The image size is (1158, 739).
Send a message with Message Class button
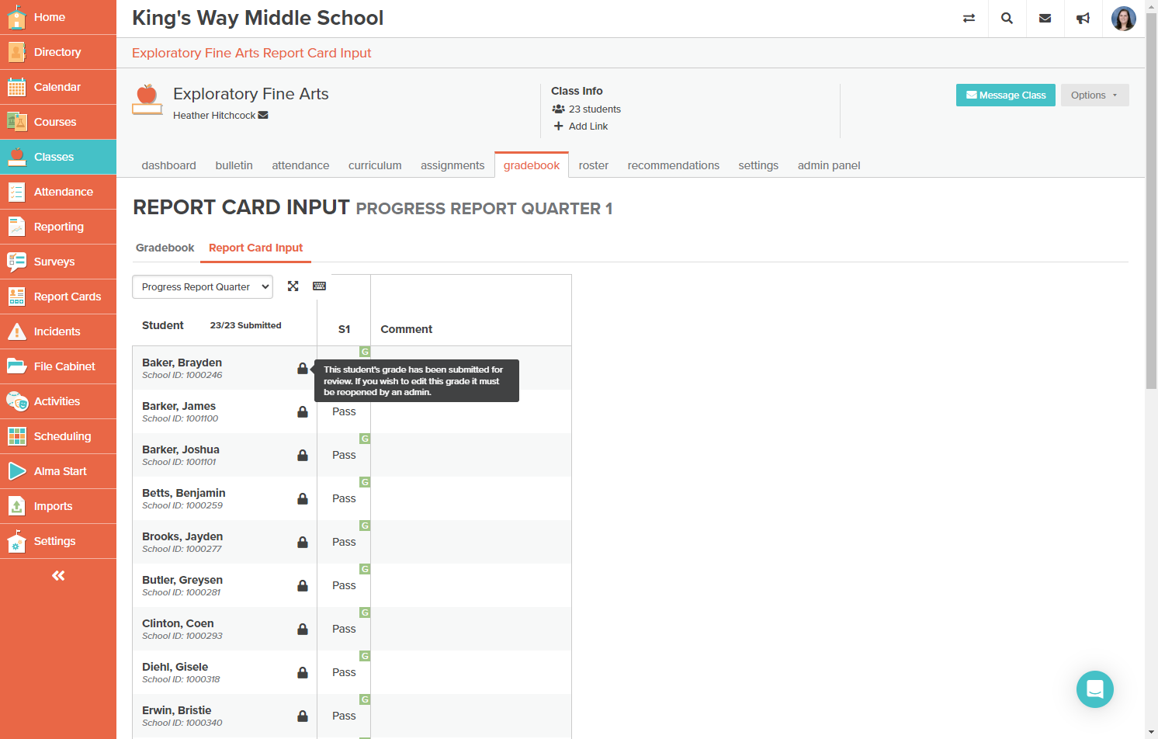(x=1005, y=95)
